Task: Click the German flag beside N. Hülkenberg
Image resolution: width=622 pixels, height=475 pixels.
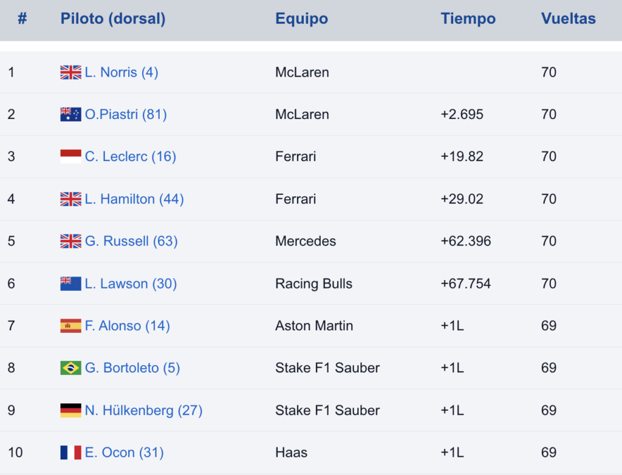Action: 70,411
